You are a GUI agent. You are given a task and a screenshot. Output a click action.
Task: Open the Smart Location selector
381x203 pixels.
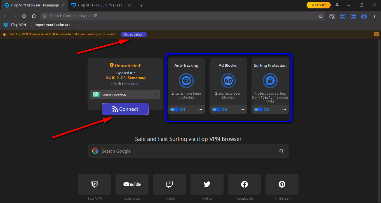point(125,95)
